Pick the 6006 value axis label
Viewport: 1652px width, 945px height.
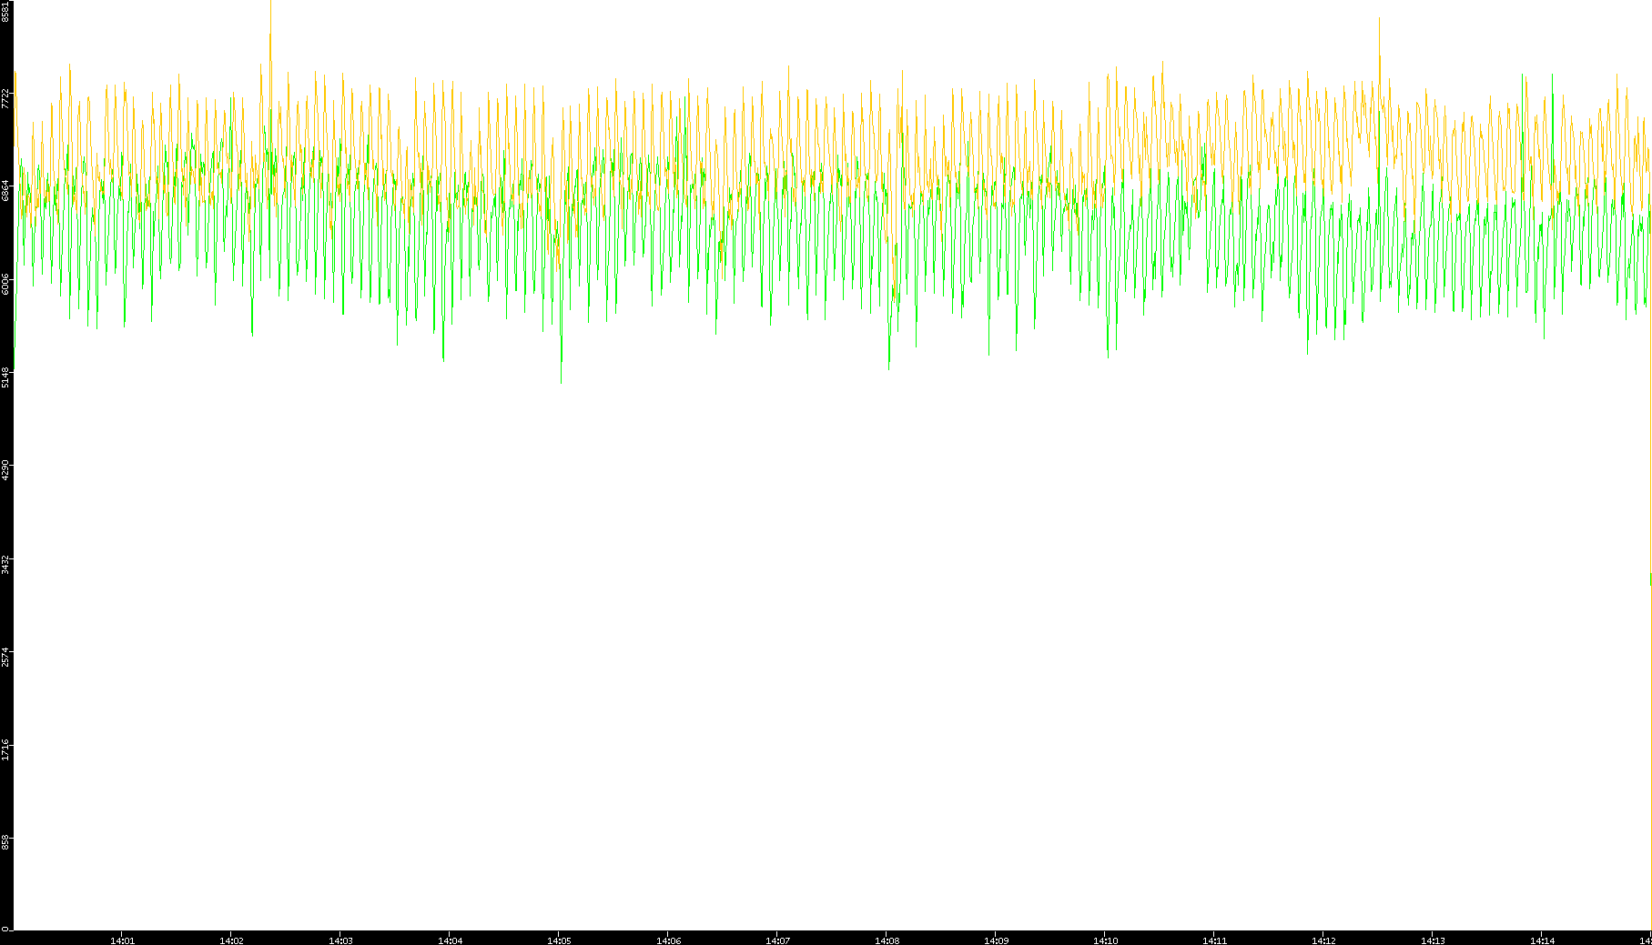click(6, 284)
